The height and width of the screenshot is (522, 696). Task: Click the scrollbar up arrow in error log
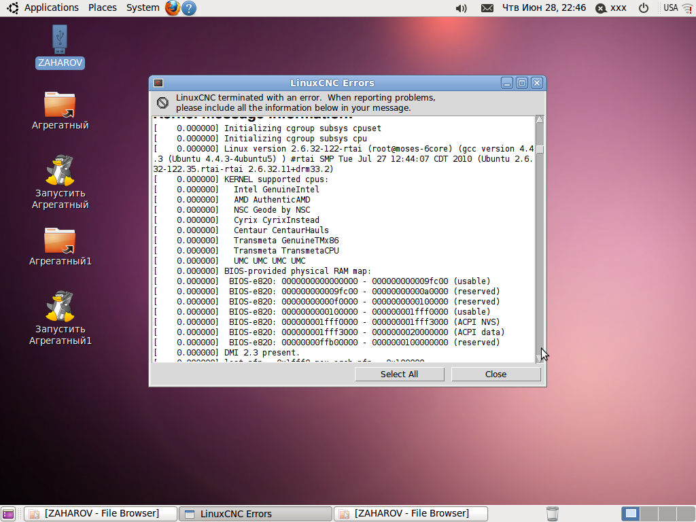pyautogui.click(x=540, y=119)
